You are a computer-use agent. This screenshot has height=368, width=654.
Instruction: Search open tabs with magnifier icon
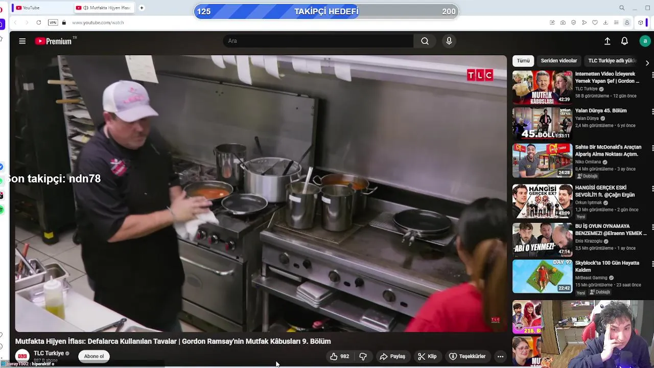click(622, 8)
